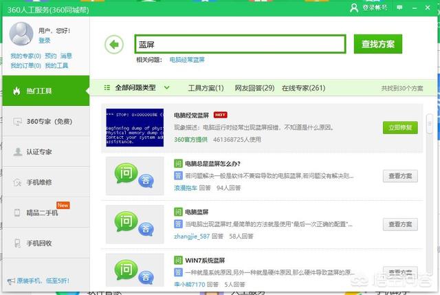This screenshot has height=295, width=440.
Task: Click the 立即修复 button
Action: (x=400, y=128)
